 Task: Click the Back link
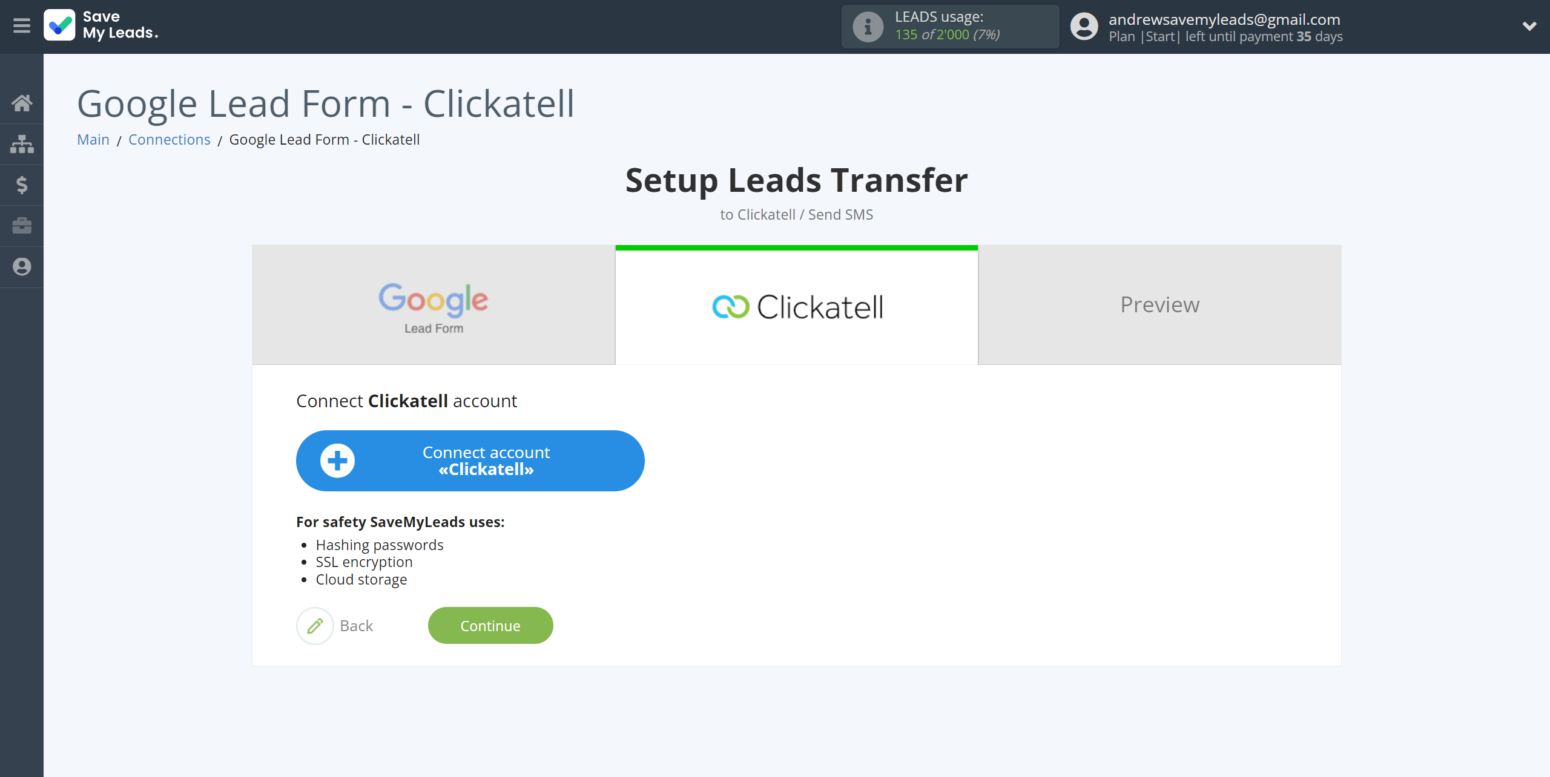(x=355, y=625)
